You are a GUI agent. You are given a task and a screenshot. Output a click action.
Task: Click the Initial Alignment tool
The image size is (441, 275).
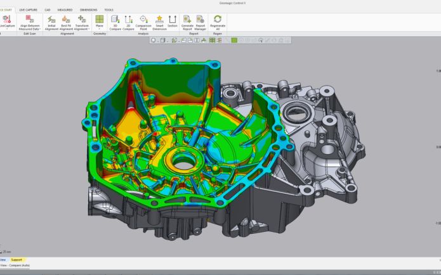[51, 22]
